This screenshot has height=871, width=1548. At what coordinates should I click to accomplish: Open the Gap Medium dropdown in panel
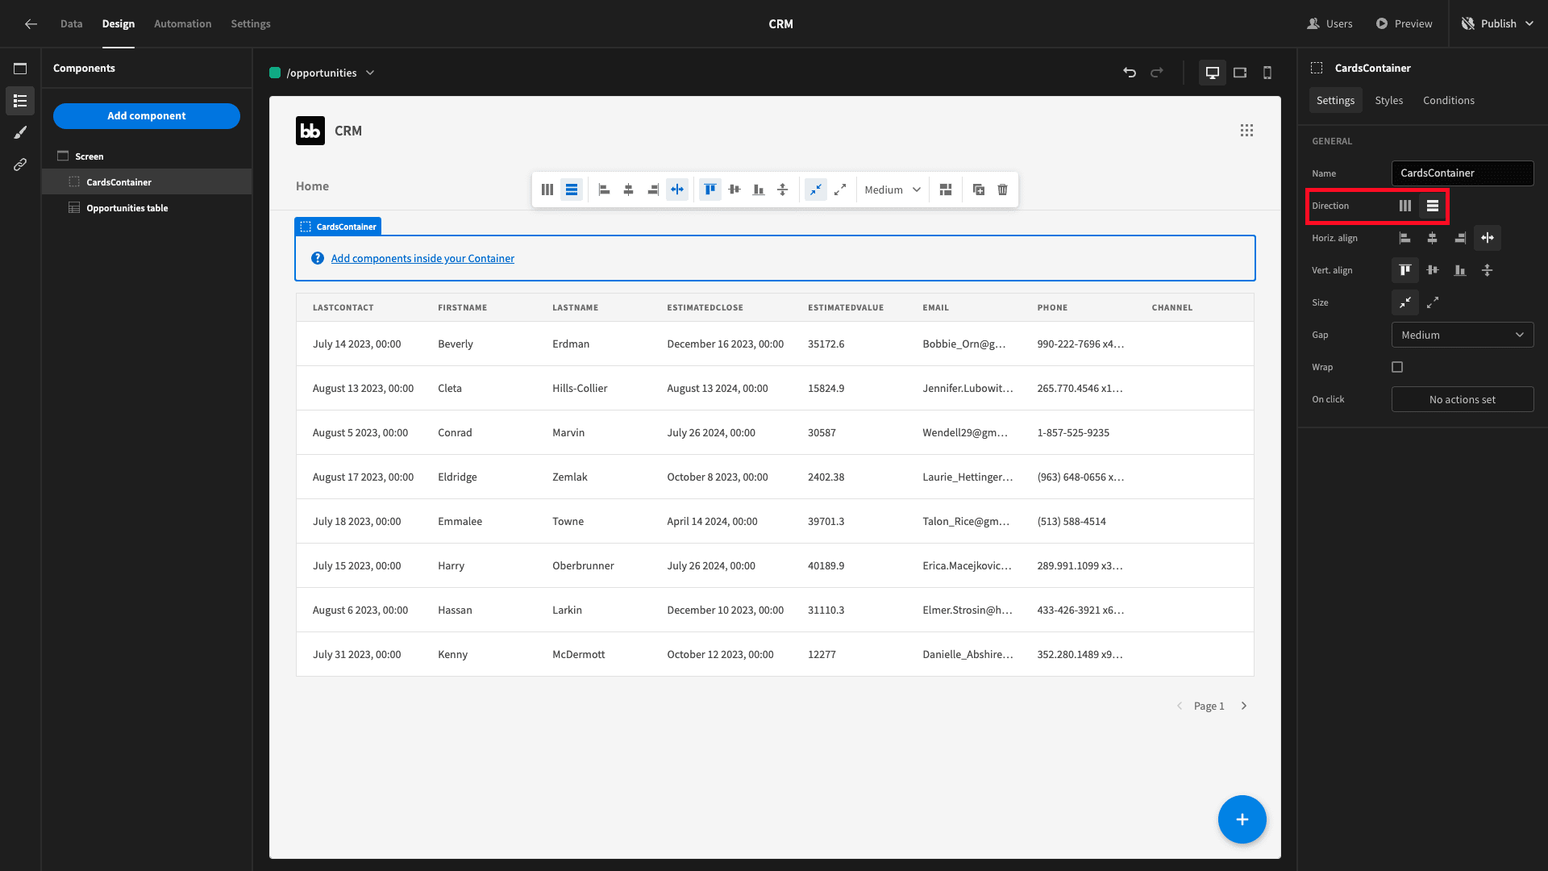pos(1463,335)
